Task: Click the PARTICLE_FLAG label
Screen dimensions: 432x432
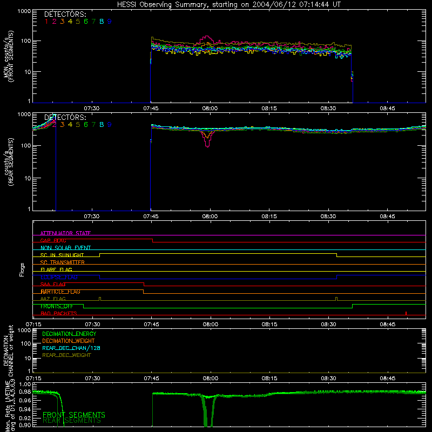Action: point(60,292)
